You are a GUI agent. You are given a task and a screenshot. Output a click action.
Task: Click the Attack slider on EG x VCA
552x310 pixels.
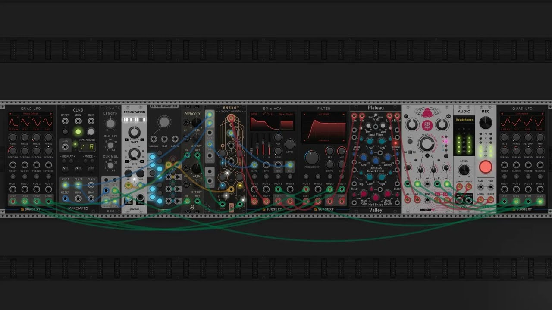coord(252,144)
